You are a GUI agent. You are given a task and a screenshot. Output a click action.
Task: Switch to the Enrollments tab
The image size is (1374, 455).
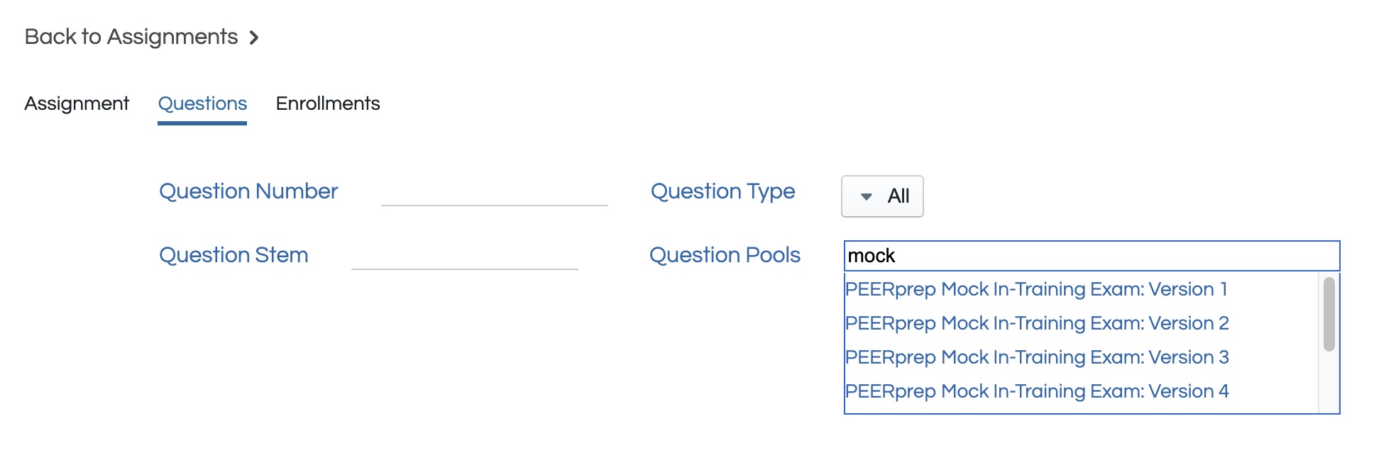328,103
